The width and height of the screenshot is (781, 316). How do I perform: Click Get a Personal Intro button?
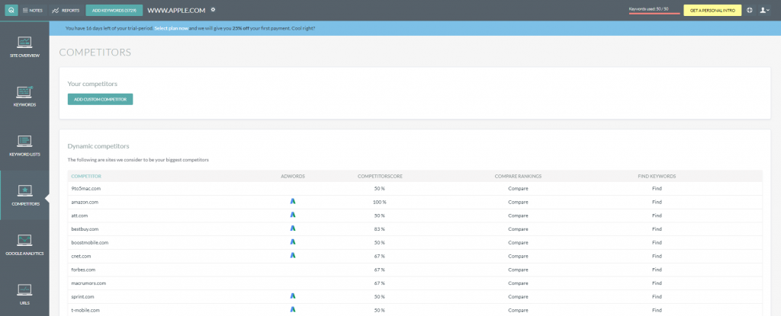[x=712, y=11]
